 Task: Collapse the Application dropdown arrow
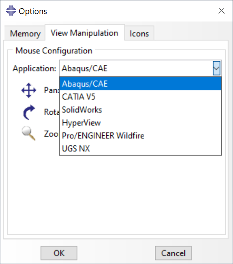pos(216,68)
